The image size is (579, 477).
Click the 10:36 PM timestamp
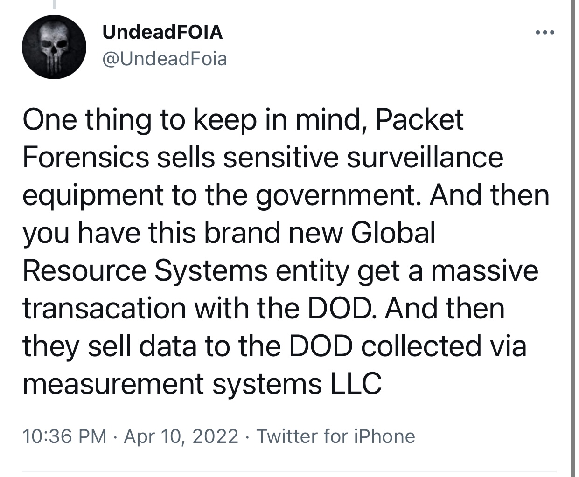click(64, 436)
